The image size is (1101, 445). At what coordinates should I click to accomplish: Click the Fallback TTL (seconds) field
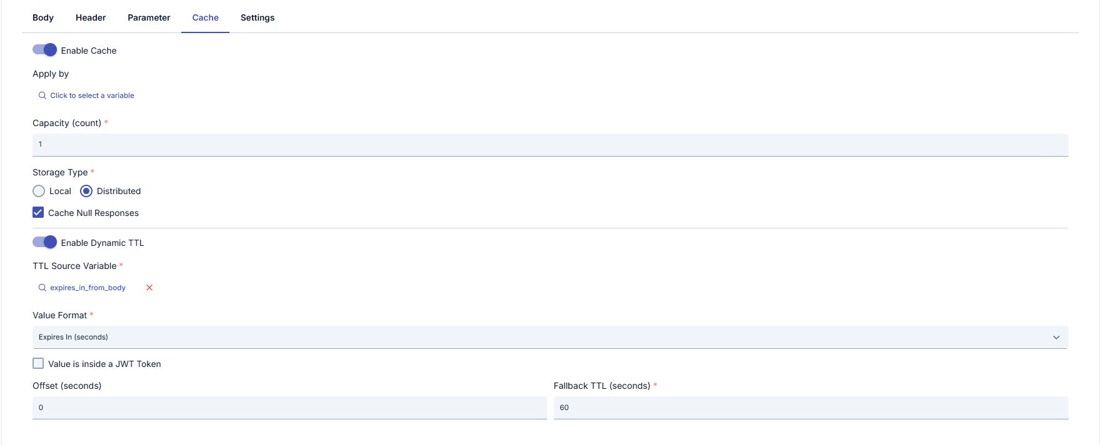(811, 408)
